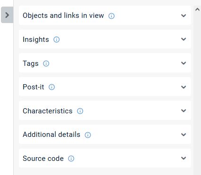This screenshot has width=201, height=175.
Task: Expand the Characteristics section chevron
Action: point(184,111)
